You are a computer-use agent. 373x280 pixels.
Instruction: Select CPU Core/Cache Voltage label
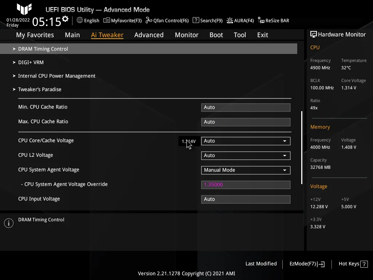46,140
